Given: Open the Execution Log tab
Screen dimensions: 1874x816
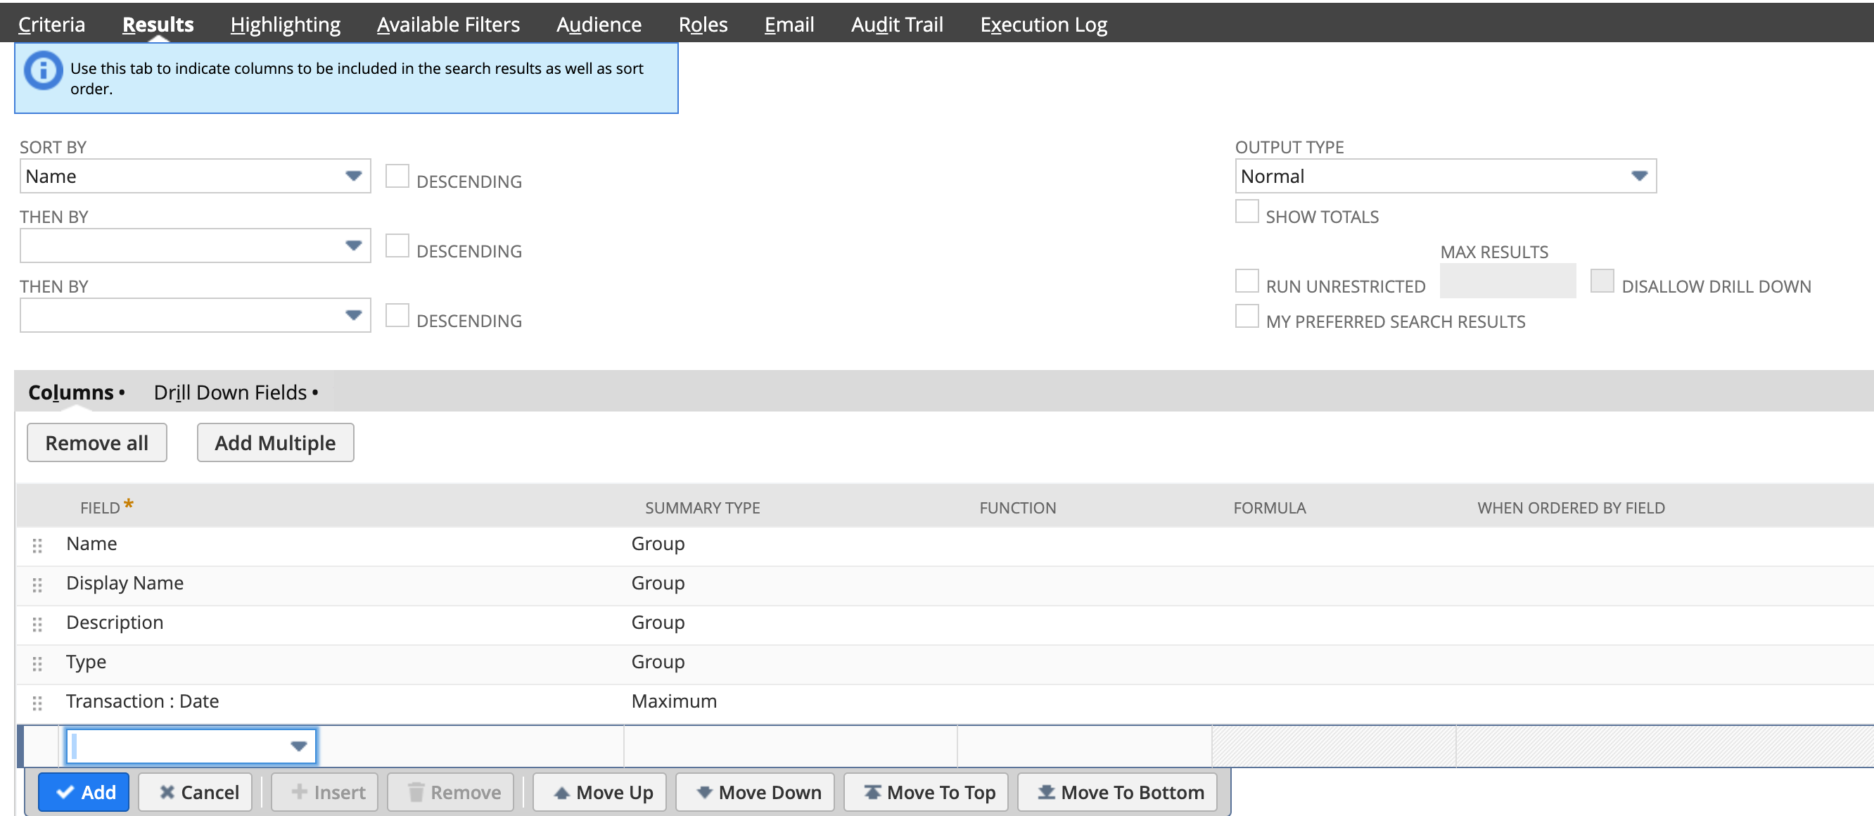Looking at the screenshot, I should tap(1043, 24).
